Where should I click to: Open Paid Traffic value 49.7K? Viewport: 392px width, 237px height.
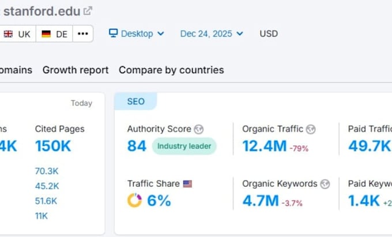[370, 146]
